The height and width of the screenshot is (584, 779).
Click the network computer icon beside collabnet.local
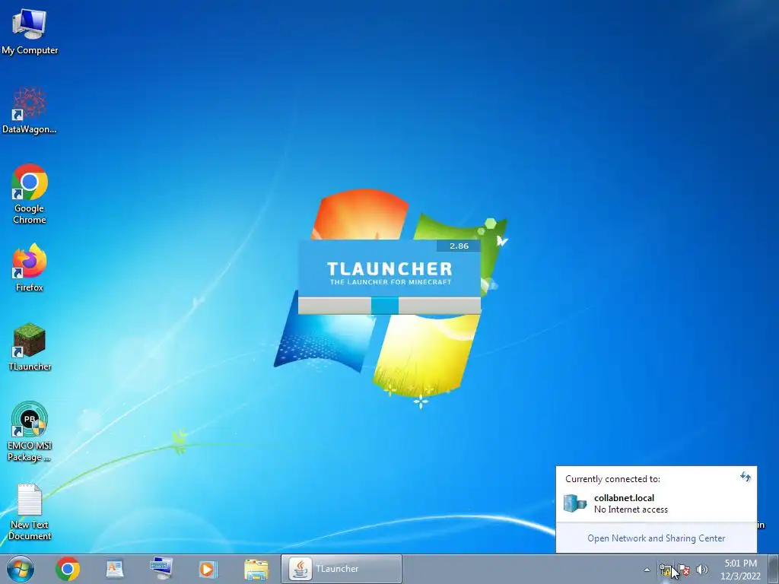click(575, 503)
